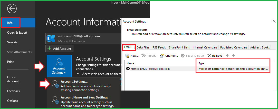The image size is (278, 109).
Task: Open the msftcomm2018@outlook.com account selector
Action: click(x=83, y=39)
